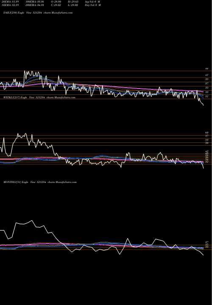
Task: Click the 42 label on weekly chart axis
Action: click(x=206, y=151)
